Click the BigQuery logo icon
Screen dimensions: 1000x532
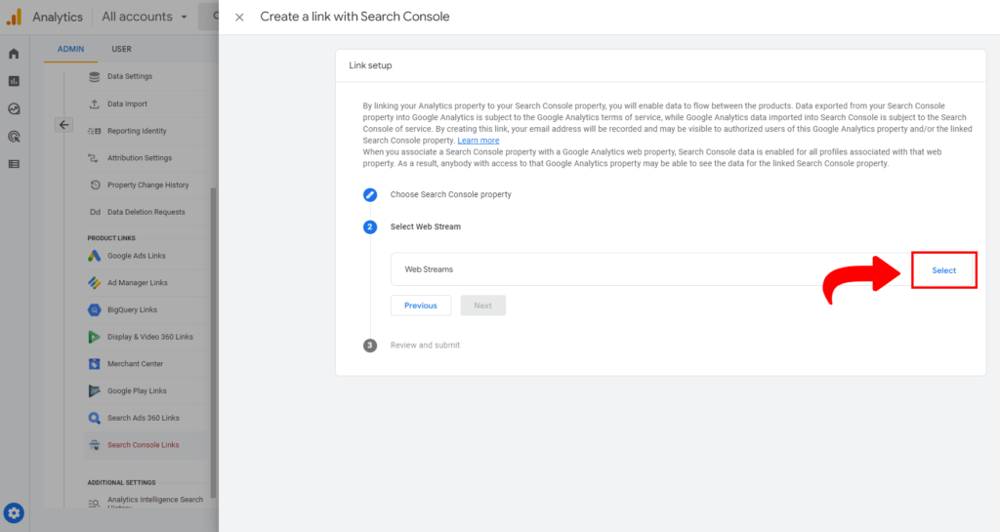point(95,309)
